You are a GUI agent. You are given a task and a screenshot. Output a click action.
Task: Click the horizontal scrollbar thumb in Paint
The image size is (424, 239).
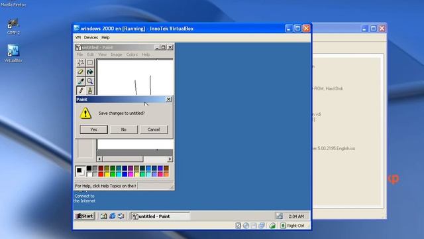123,159
